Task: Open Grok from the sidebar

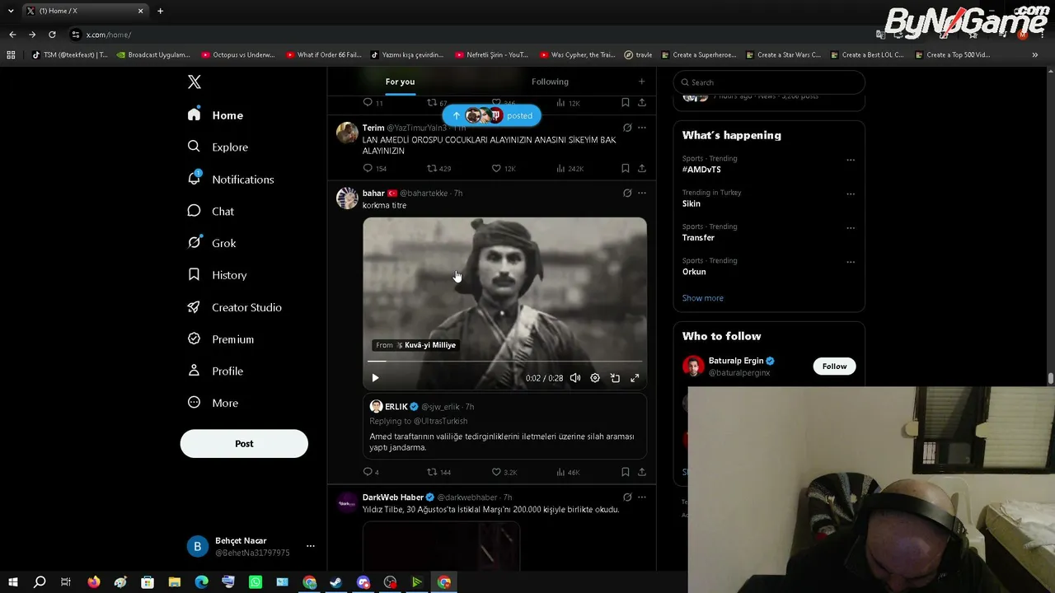Action: point(213,243)
